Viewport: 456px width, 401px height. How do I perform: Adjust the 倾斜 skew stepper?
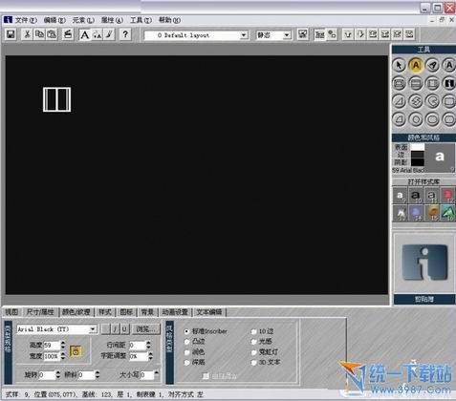[98, 374]
